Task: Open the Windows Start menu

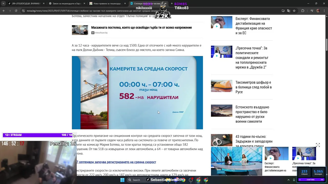Action: click(122, 180)
